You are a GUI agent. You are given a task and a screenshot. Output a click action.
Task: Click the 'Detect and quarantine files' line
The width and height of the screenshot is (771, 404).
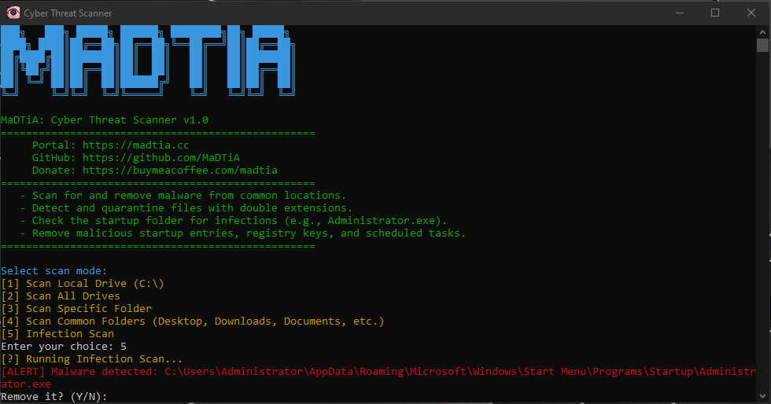[186, 208]
